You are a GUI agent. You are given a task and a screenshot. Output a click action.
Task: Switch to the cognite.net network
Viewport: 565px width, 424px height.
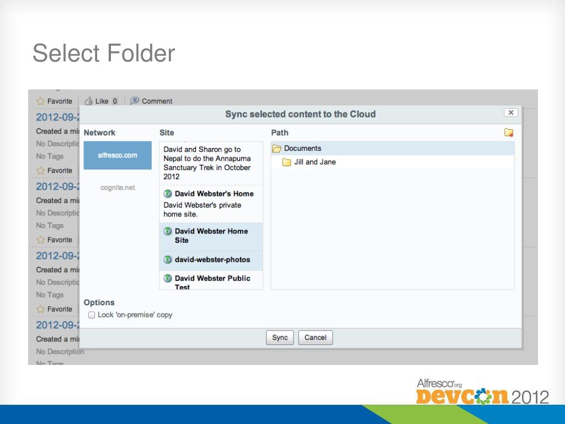[x=118, y=188]
